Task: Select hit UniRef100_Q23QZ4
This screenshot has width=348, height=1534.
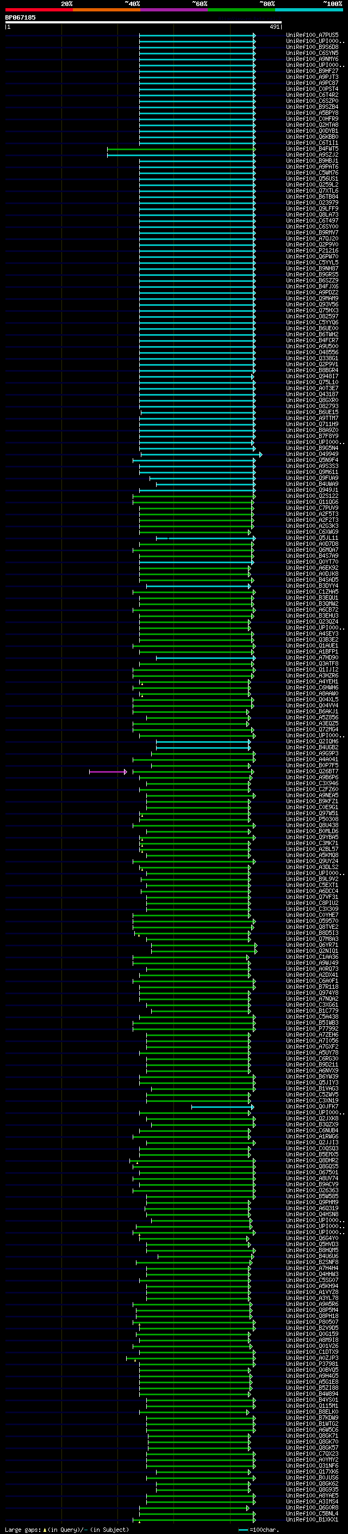Action: (x=312, y=623)
